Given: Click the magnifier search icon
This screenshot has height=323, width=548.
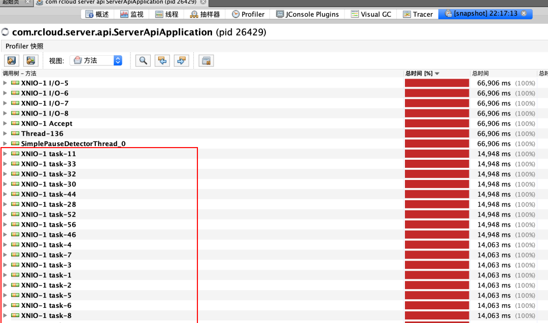Looking at the screenshot, I should click(x=143, y=61).
